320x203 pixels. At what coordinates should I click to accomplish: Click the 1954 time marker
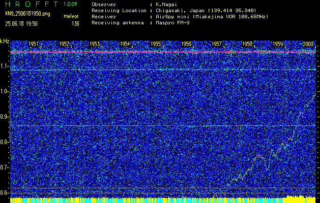(125, 44)
